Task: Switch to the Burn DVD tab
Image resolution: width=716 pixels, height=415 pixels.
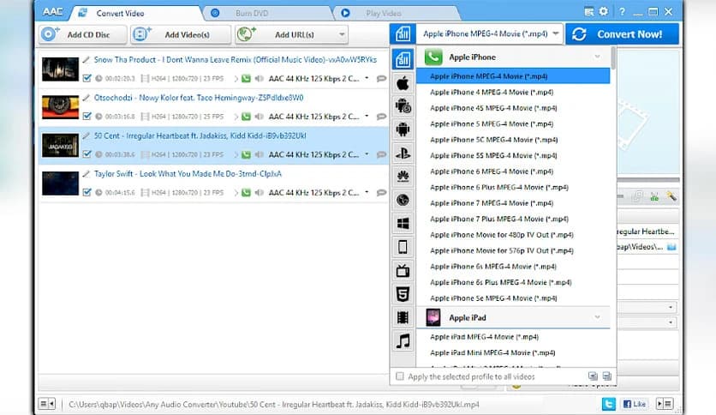Action: point(252,13)
